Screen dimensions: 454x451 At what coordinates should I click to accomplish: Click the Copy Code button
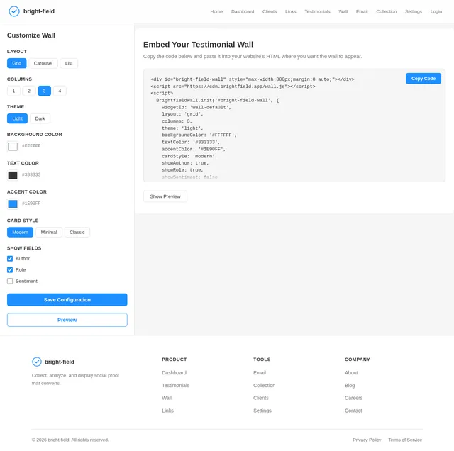pyautogui.click(x=423, y=79)
